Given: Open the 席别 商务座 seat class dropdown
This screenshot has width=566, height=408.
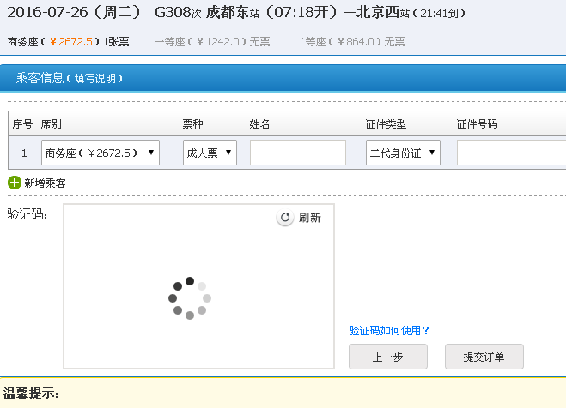Looking at the screenshot, I should (100, 153).
